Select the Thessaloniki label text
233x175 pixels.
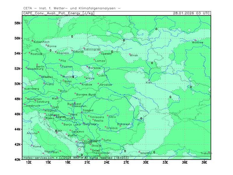pos(101,153)
